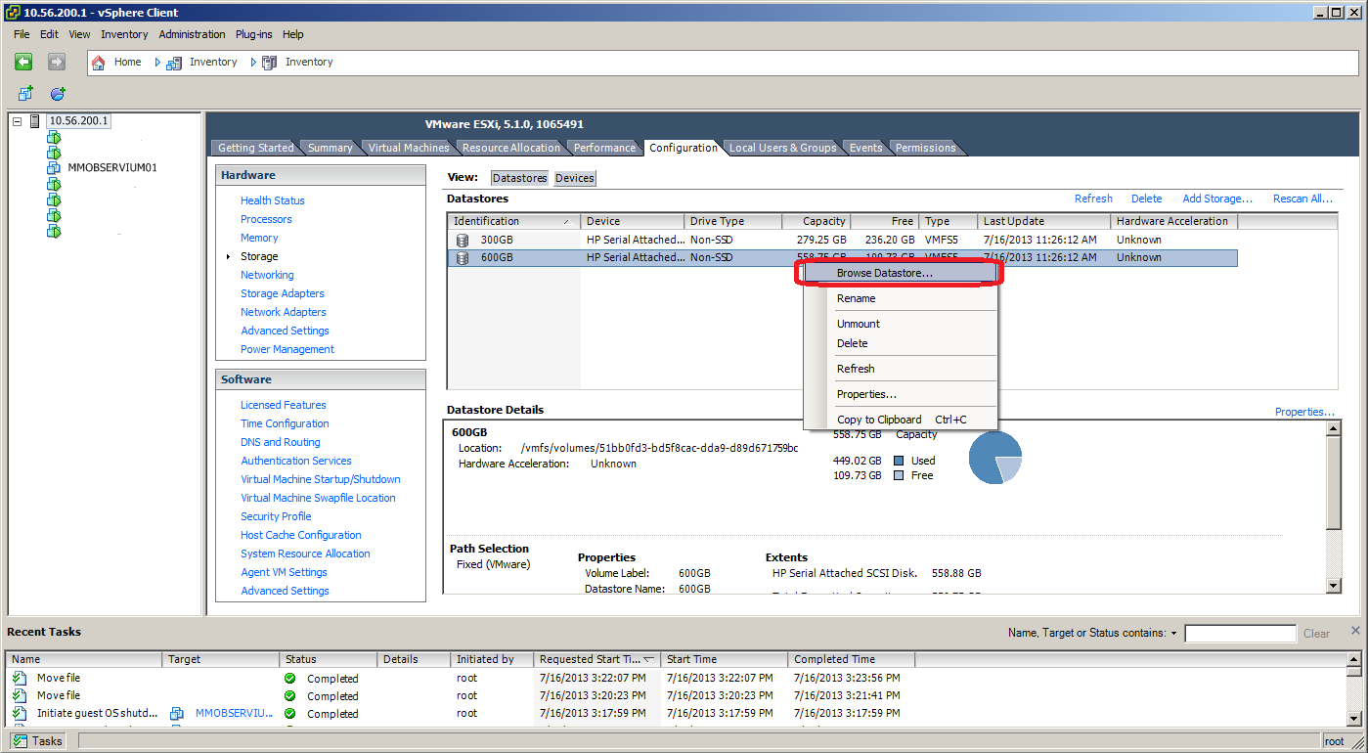Click the MMOBSERVIU... target VM icon in Recent Tasks
The width and height of the screenshot is (1368, 753).
coord(178,713)
